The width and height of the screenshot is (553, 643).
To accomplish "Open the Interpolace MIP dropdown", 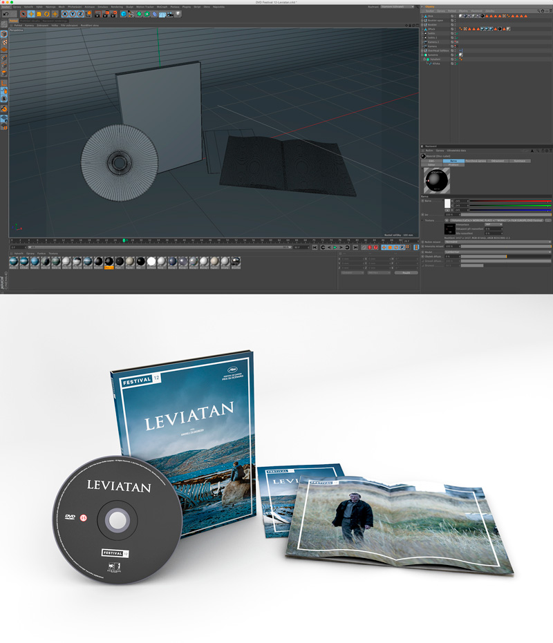I will tap(494, 224).
